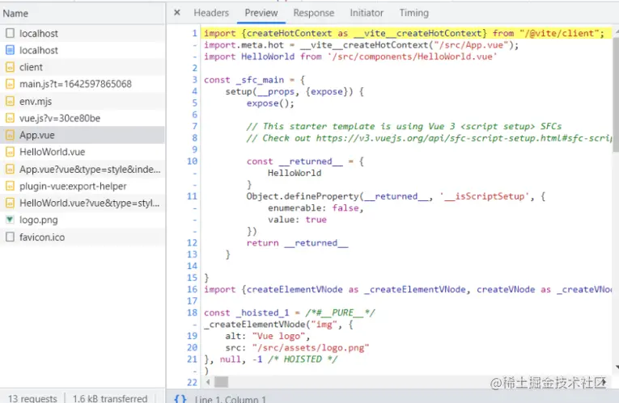Click the vue.js?v=30ce80be file icon
Screen dimensions: 619x403
pos(10,118)
